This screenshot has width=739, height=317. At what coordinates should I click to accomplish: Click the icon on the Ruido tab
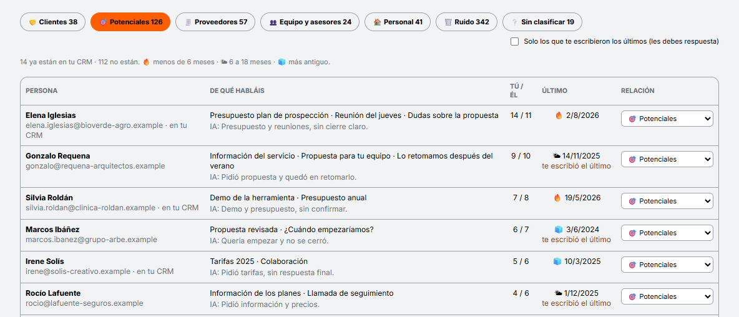point(448,22)
